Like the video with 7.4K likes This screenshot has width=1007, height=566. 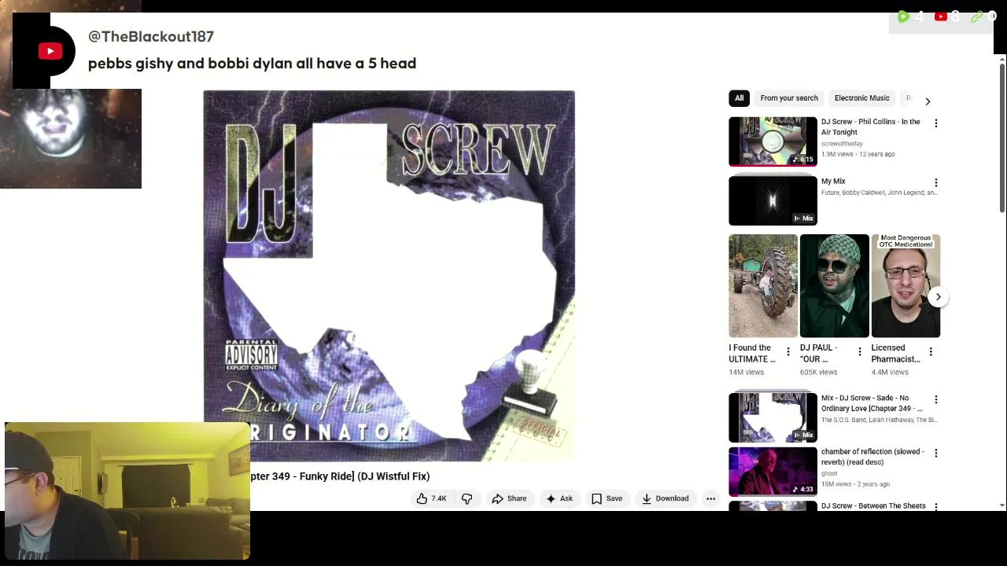(431, 498)
